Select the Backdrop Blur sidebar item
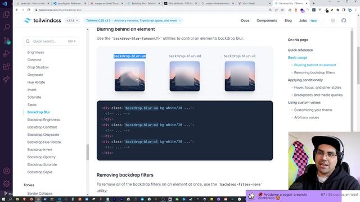 point(38,112)
